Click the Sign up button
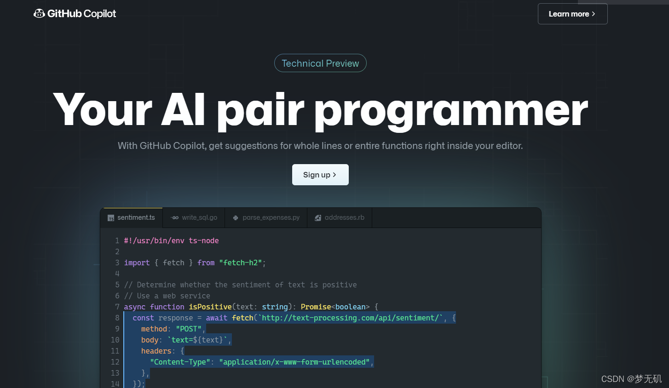669x388 pixels. [320, 175]
